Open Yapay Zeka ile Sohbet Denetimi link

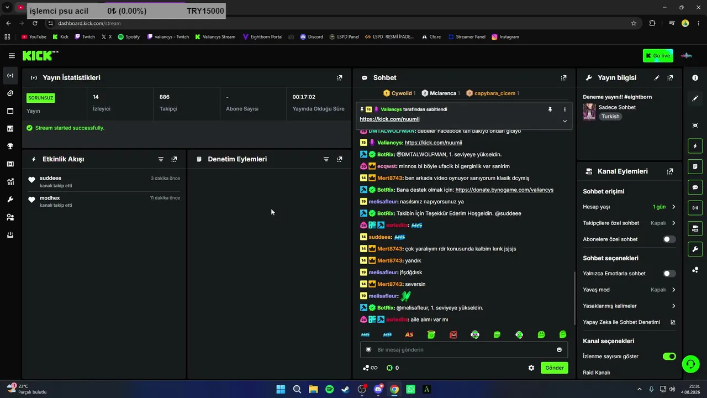(x=629, y=322)
